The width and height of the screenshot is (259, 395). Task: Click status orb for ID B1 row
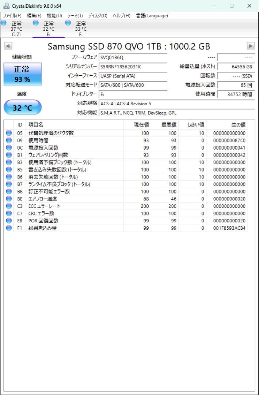coord(9,155)
